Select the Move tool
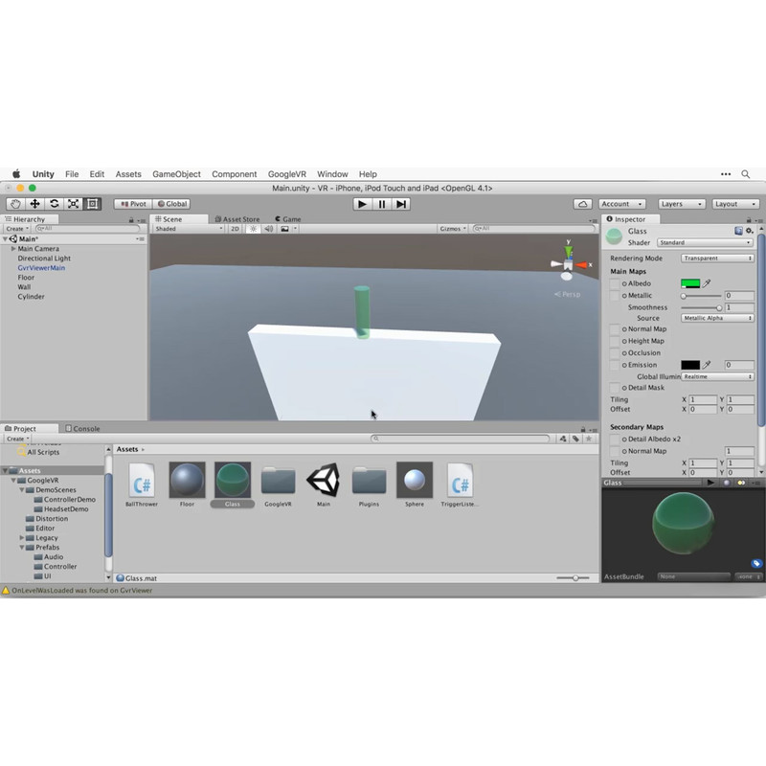 pos(34,204)
